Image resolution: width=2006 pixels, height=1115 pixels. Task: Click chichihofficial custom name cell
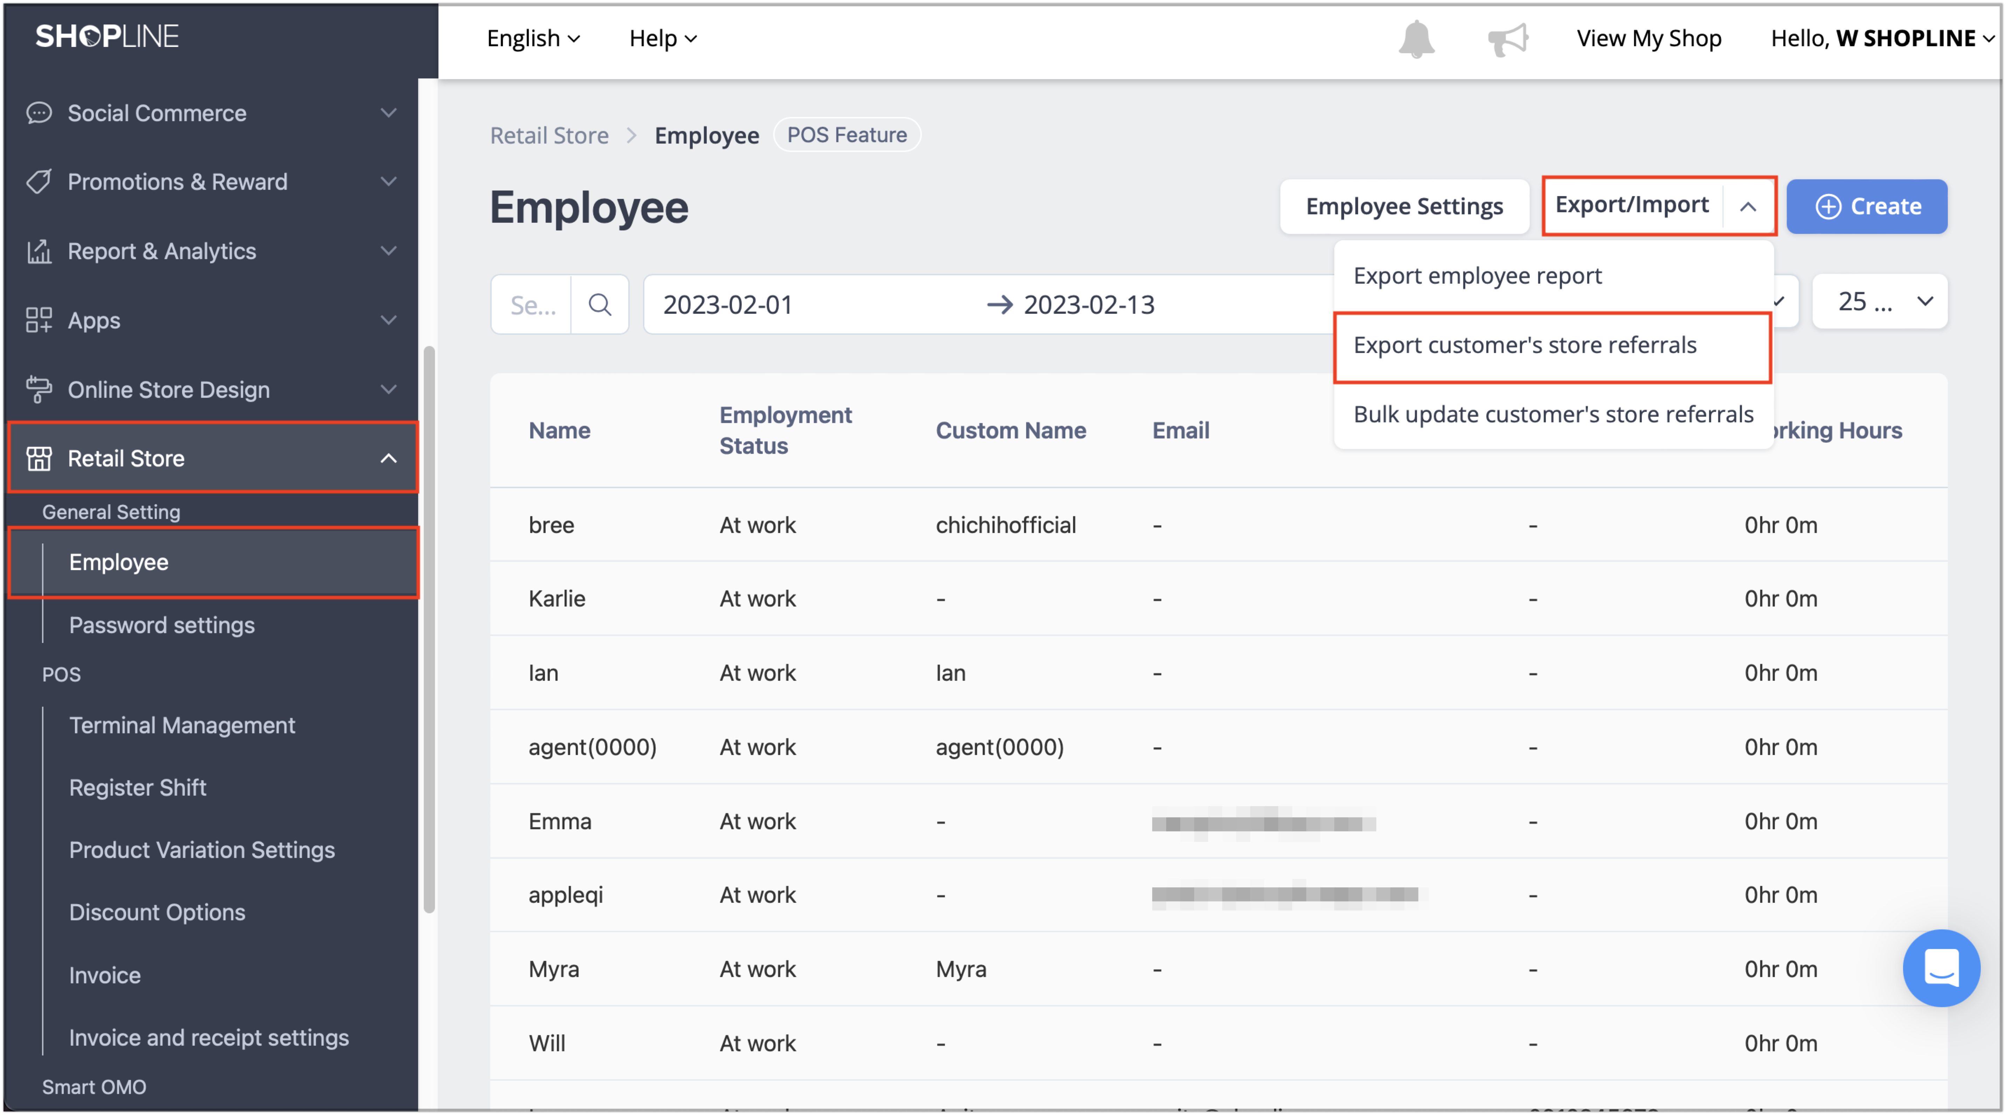coord(1005,526)
